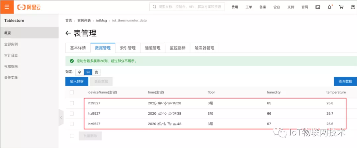Viewport: 357px width, 148px height.
Task: Collapse the sidebar with the arrow handle
Action: (x=61, y=118)
